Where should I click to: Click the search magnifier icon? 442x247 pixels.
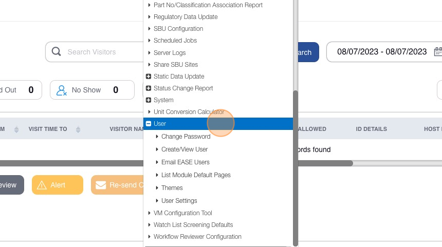click(x=56, y=52)
